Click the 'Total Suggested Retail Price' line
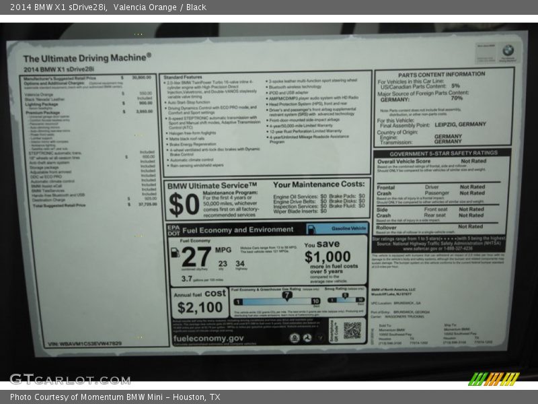 (x=95, y=205)
